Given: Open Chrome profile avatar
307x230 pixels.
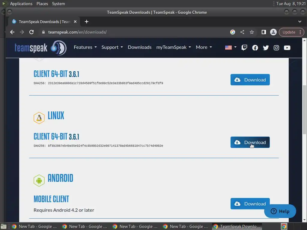Looking at the screenshot, I should [x=273, y=32].
